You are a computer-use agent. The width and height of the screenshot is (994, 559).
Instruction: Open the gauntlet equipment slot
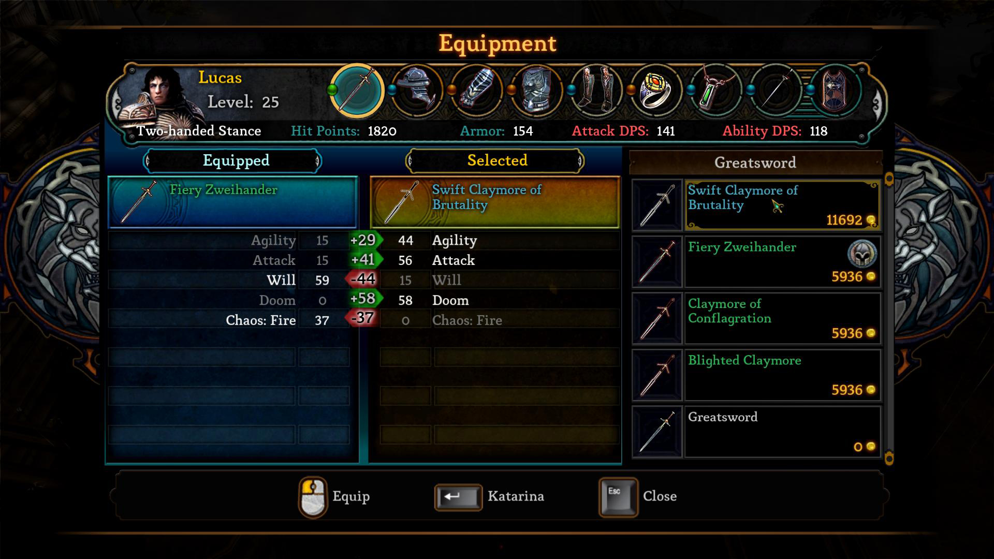(476, 91)
